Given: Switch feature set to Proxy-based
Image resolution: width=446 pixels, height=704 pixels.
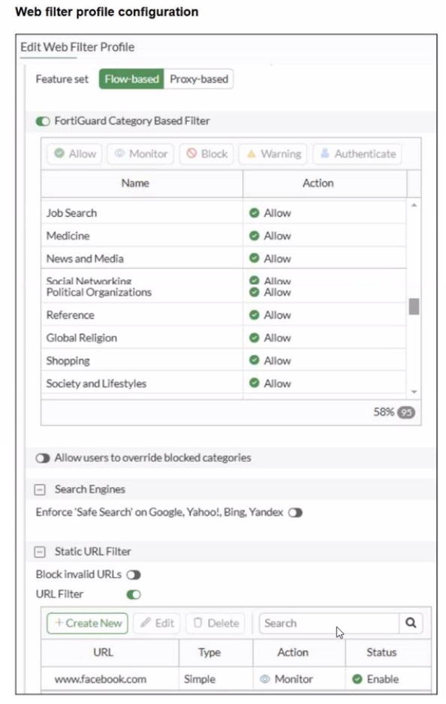Looking at the screenshot, I should click(198, 79).
